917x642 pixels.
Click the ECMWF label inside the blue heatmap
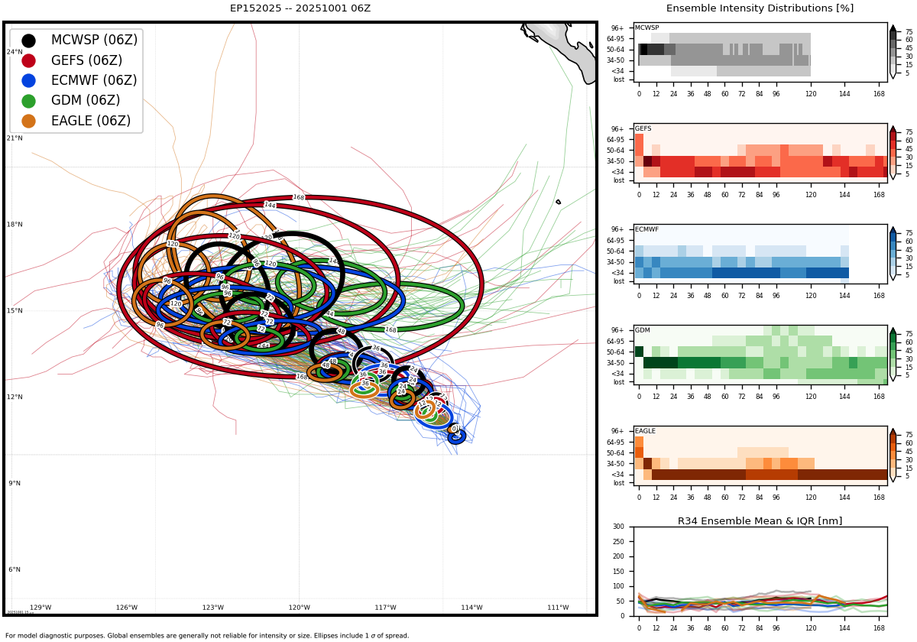click(646, 229)
